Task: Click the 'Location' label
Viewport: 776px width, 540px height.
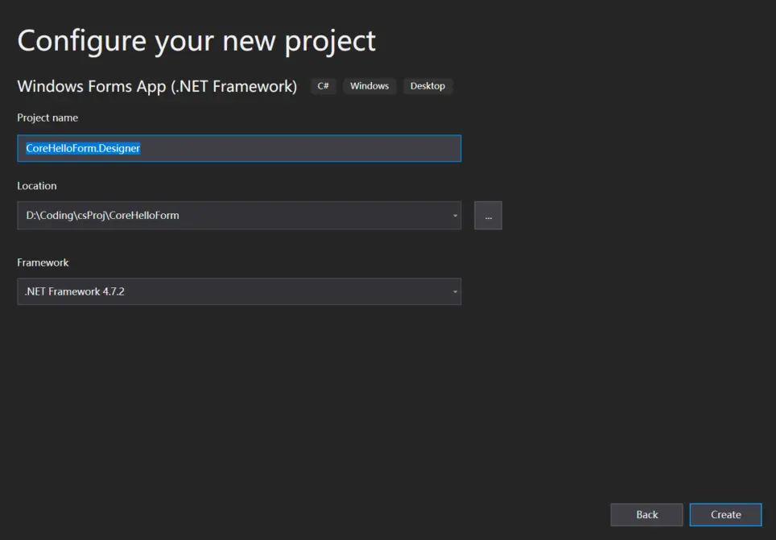Action: [x=37, y=186]
